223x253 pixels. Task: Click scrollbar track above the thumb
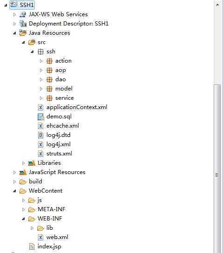click(217, 46)
